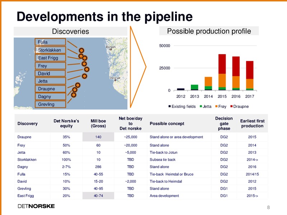Click the Dagny row name in the table
The height and width of the screenshot is (215, 287).
tap(23, 167)
